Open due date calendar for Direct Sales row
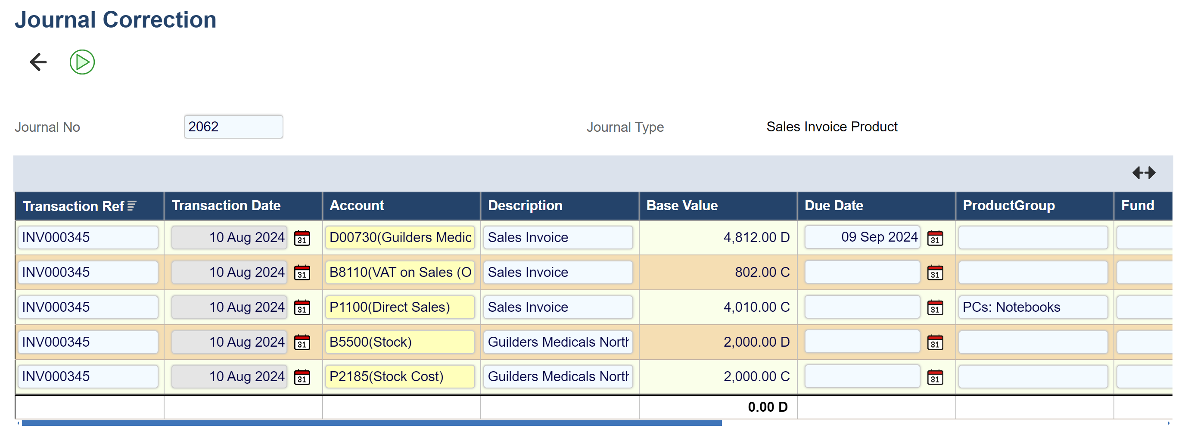Screen dimensions: 1188x447 pyautogui.click(x=935, y=307)
